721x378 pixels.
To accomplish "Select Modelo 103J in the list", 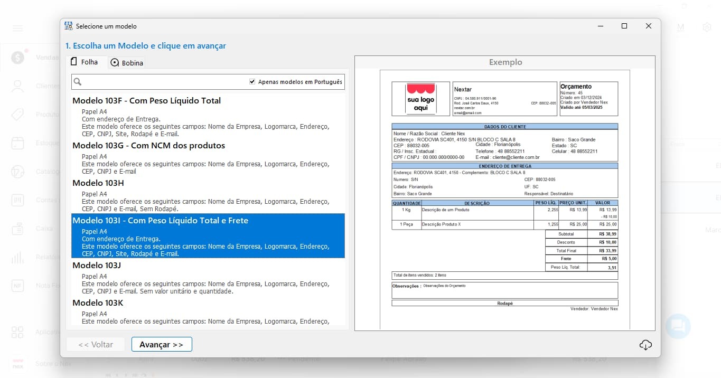I will (208, 278).
